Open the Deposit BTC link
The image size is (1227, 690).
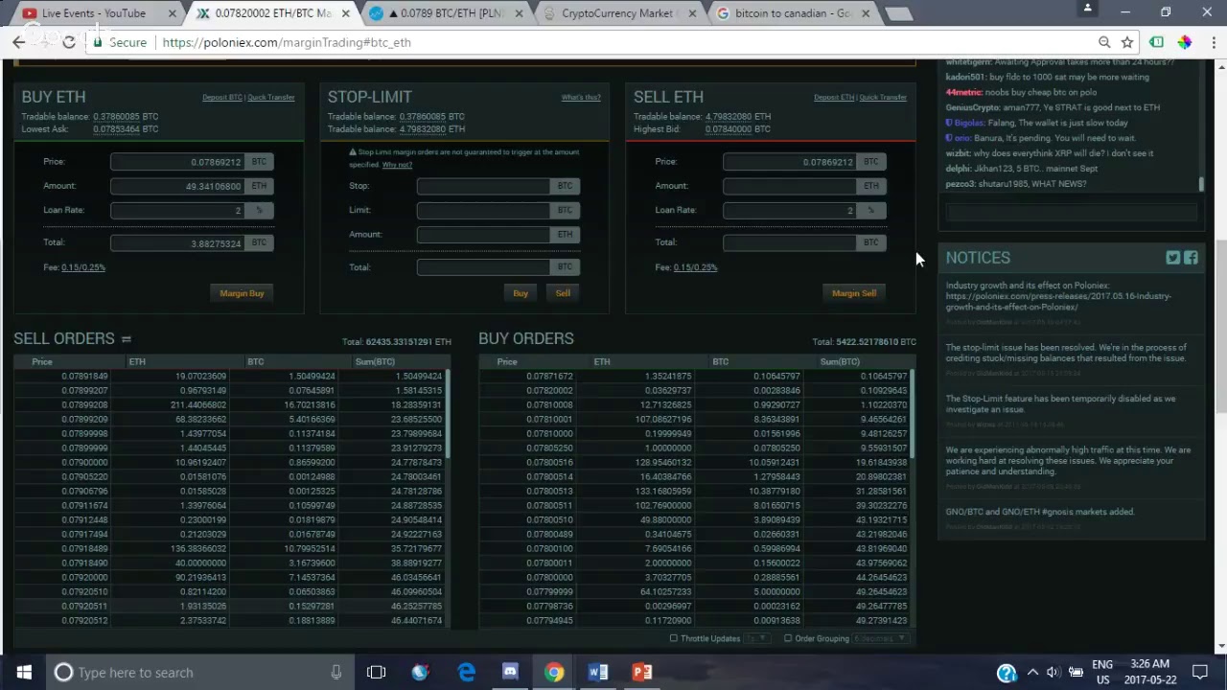pyautogui.click(x=222, y=98)
